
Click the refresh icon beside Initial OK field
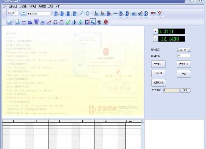point(23,13)
